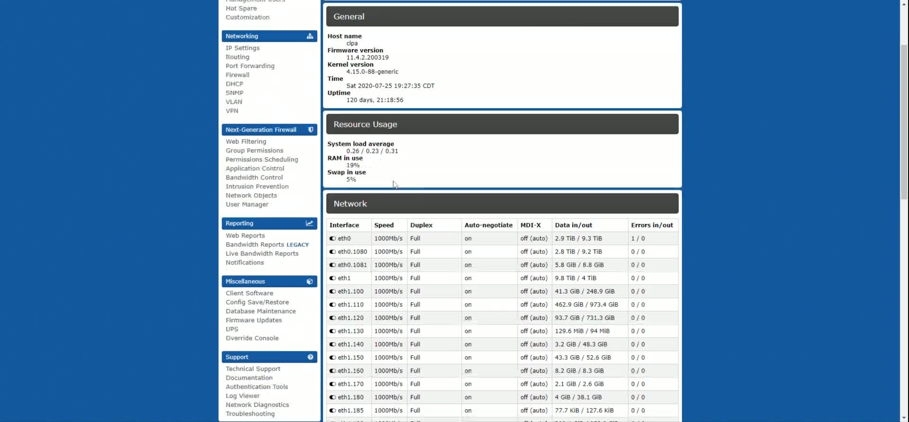Open the Documentation link
The height and width of the screenshot is (422, 909).
coord(249,378)
